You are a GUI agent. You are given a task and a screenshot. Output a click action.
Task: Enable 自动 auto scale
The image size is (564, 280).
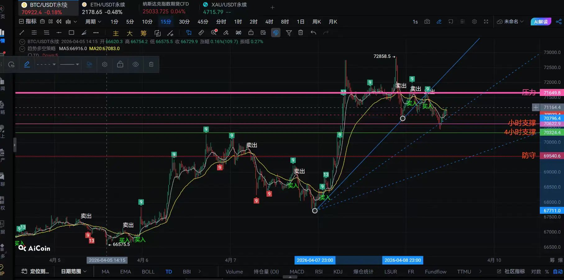[558, 272]
